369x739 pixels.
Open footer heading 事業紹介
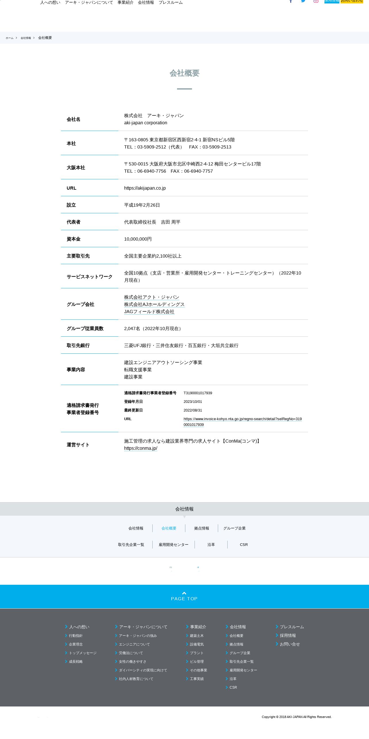(x=198, y=627)
